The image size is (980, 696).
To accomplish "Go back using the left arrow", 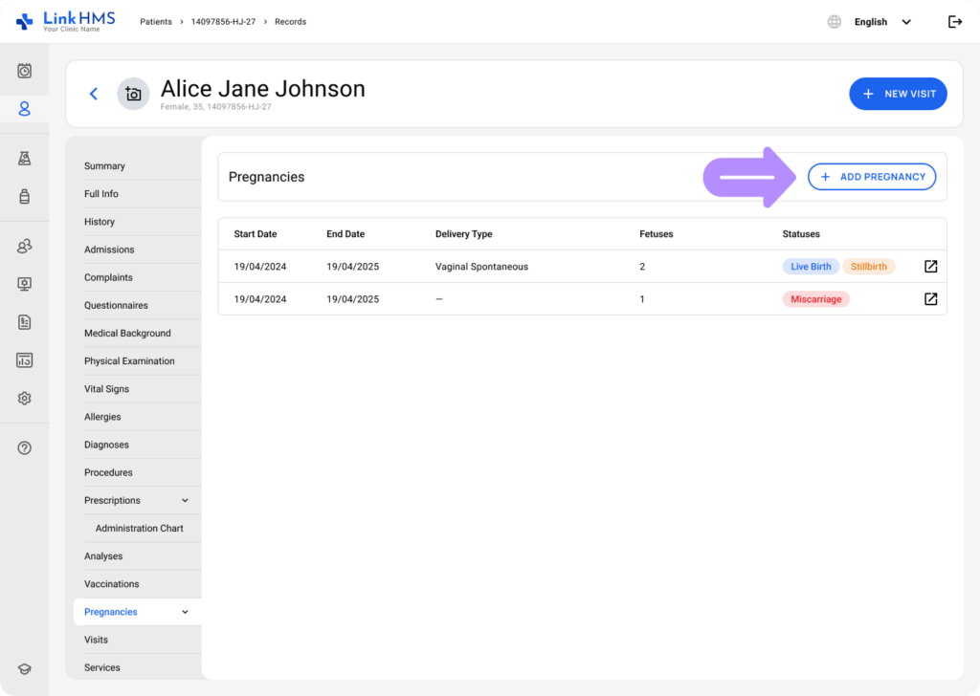I will point(94,94).
